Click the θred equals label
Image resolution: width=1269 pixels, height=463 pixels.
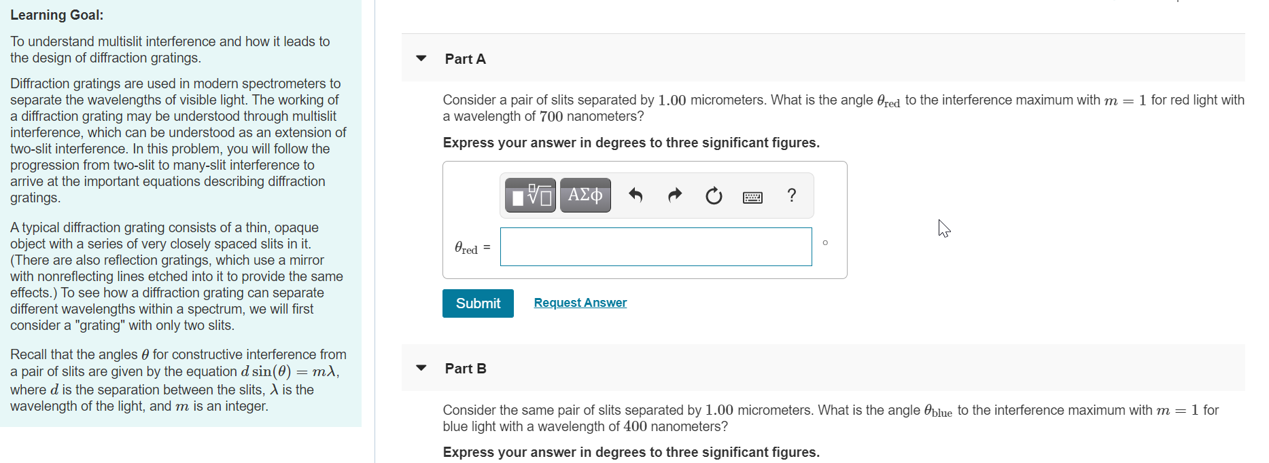coord(471,247)
